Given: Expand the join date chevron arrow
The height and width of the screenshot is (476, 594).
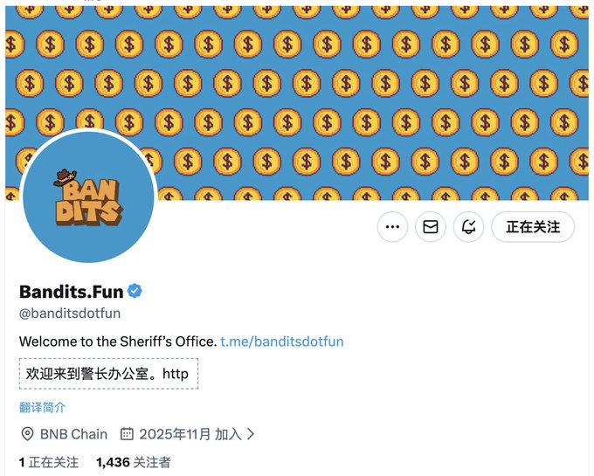Looking at the screenshot, I should click(251, 434).
